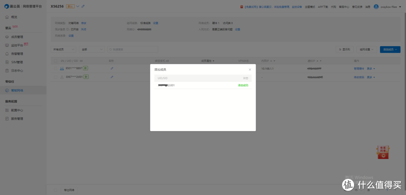This screenshot has height=195, width=406.
Task: Click the 移出网络 button
Action: pyautogui.click(x=69, y=190)
